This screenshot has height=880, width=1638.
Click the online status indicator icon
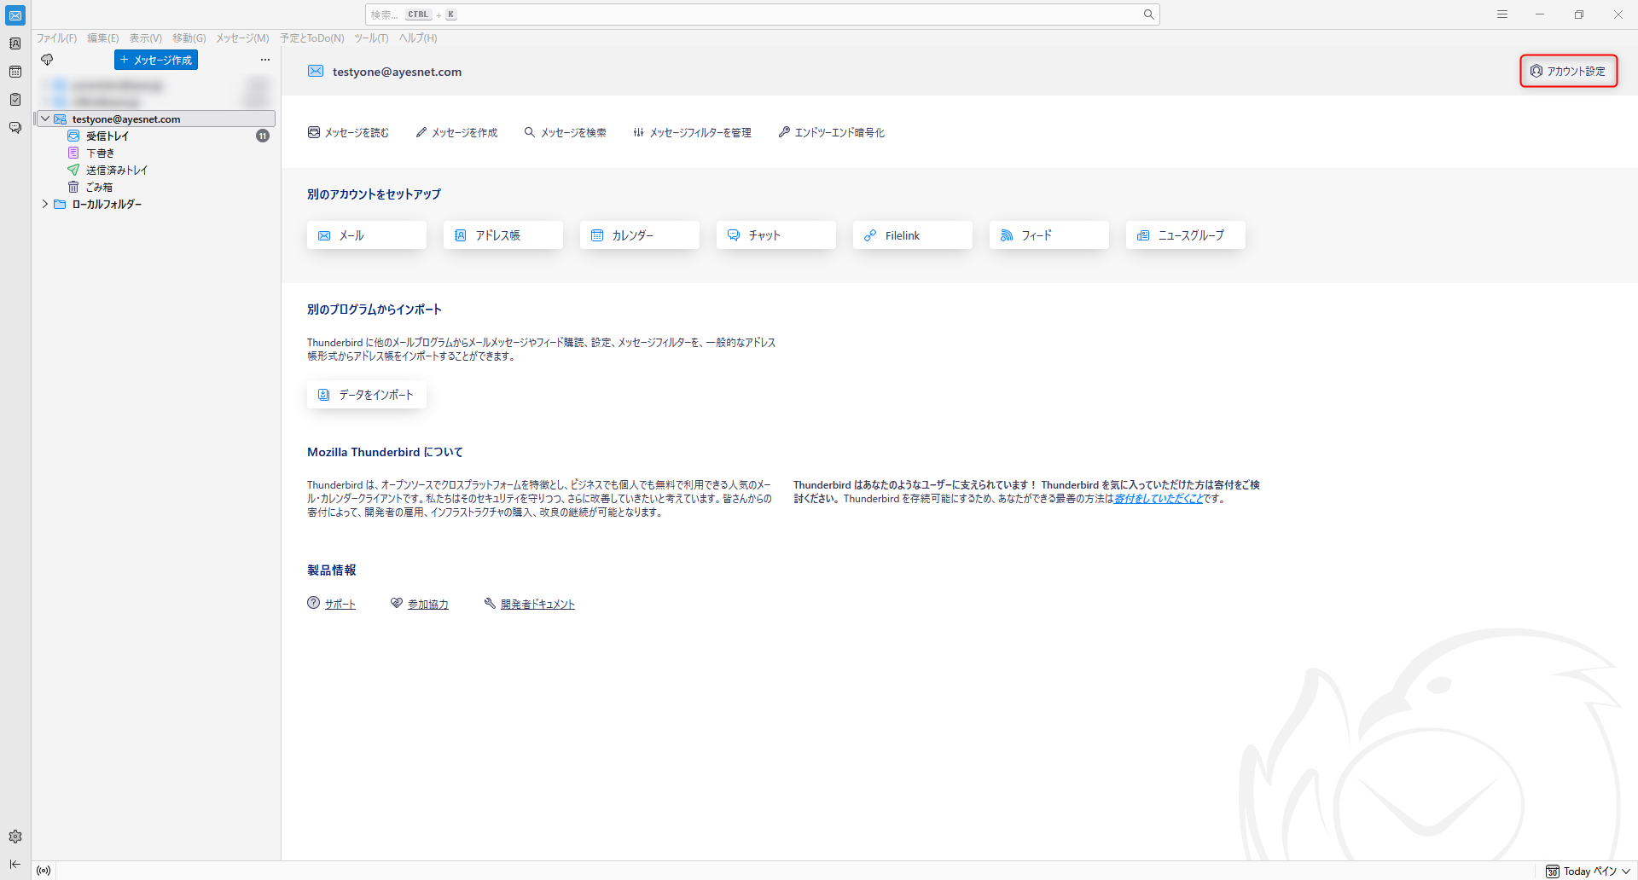tap(44, 871)
